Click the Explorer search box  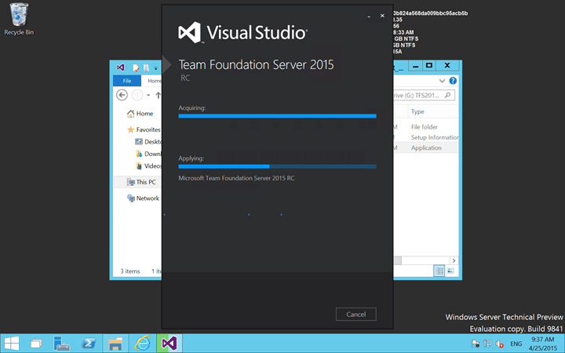click(424, 95)
